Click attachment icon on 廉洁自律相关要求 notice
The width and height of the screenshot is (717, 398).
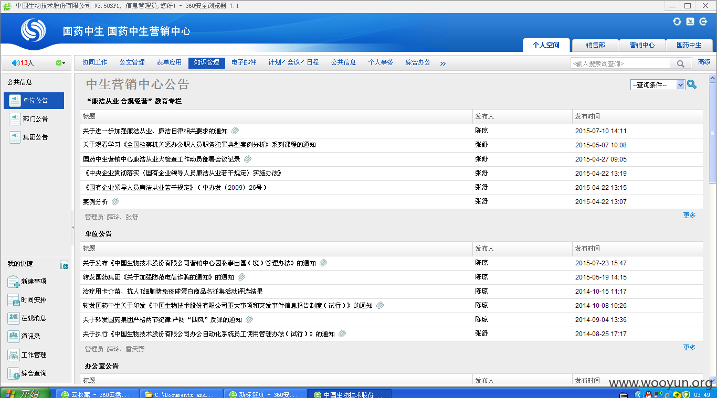click(235, 131)
